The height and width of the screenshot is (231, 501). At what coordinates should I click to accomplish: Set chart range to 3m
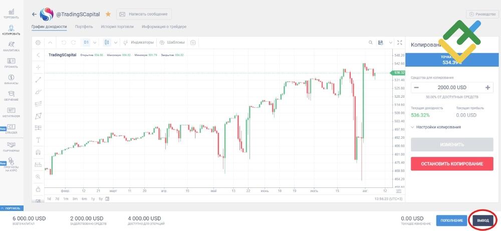click(75, 199)
